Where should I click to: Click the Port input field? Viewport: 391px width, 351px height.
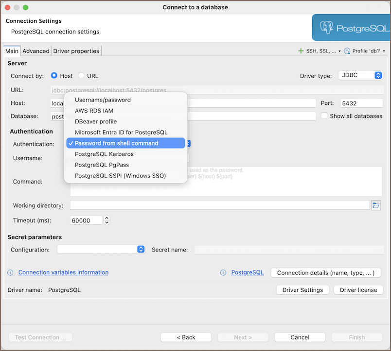coord(361,103)
